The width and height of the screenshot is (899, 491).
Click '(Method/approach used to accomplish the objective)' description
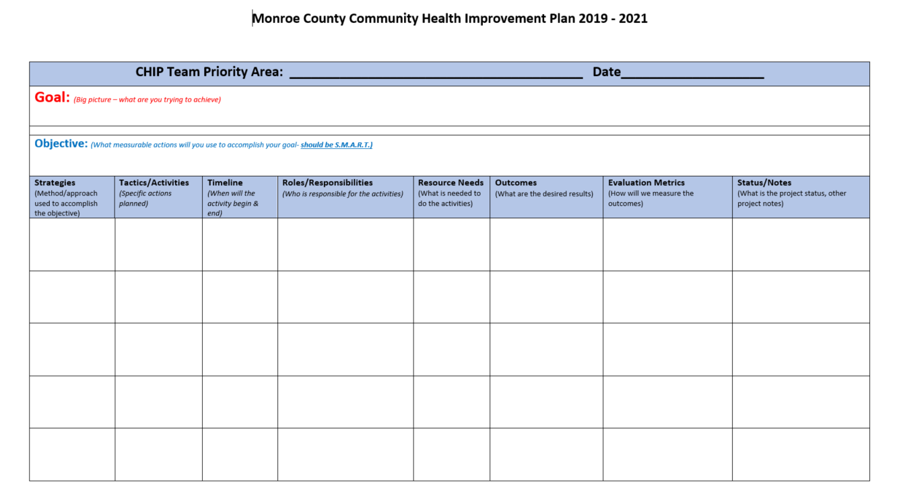pyautogui.click(x=66, y=203)
